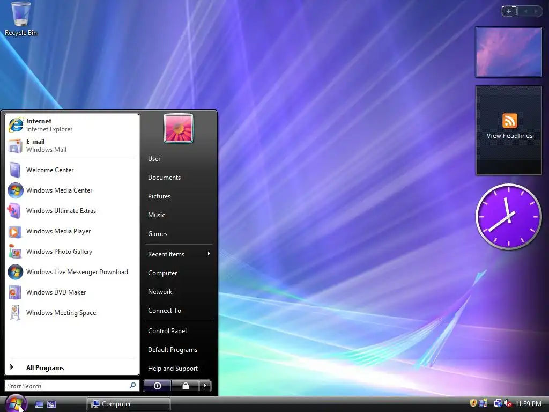Image resolution: width=549 pixels, height=412 pixels.
Task: Open the Recycle Bin desktop icon
Action: 21,19
